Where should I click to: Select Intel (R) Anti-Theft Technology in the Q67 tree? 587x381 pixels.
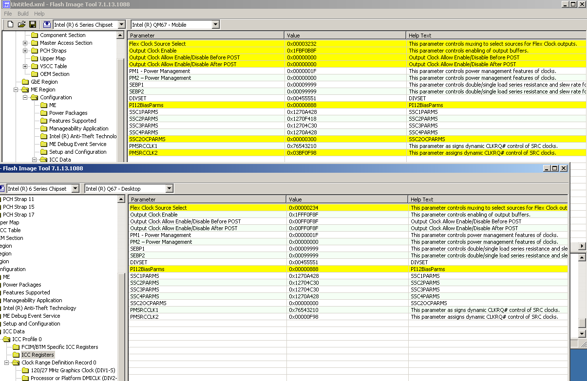[x=39, y=308]
